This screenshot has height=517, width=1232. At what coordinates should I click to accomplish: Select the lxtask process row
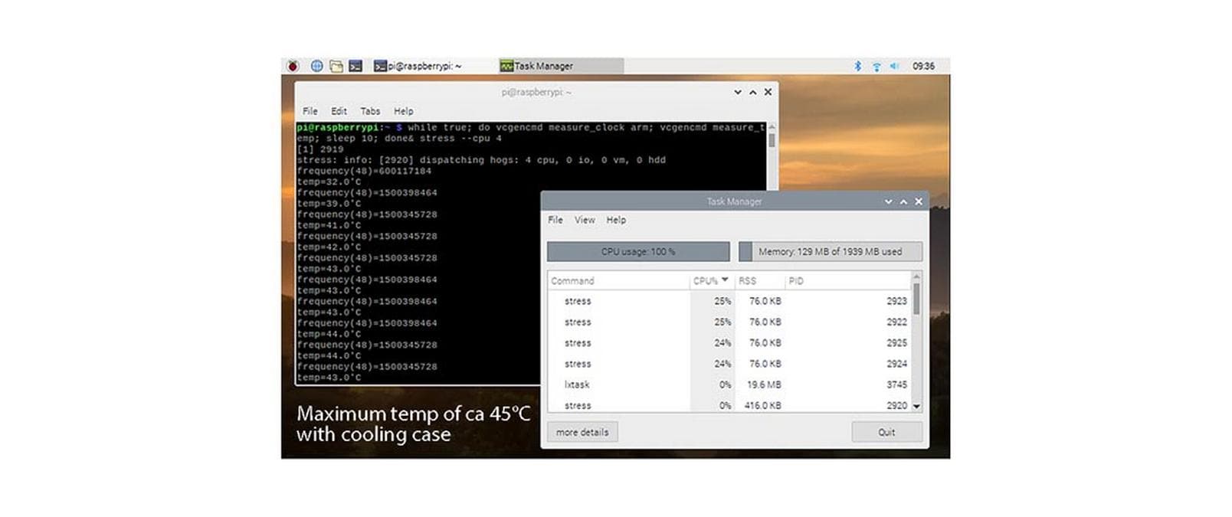tap(729, 384)
